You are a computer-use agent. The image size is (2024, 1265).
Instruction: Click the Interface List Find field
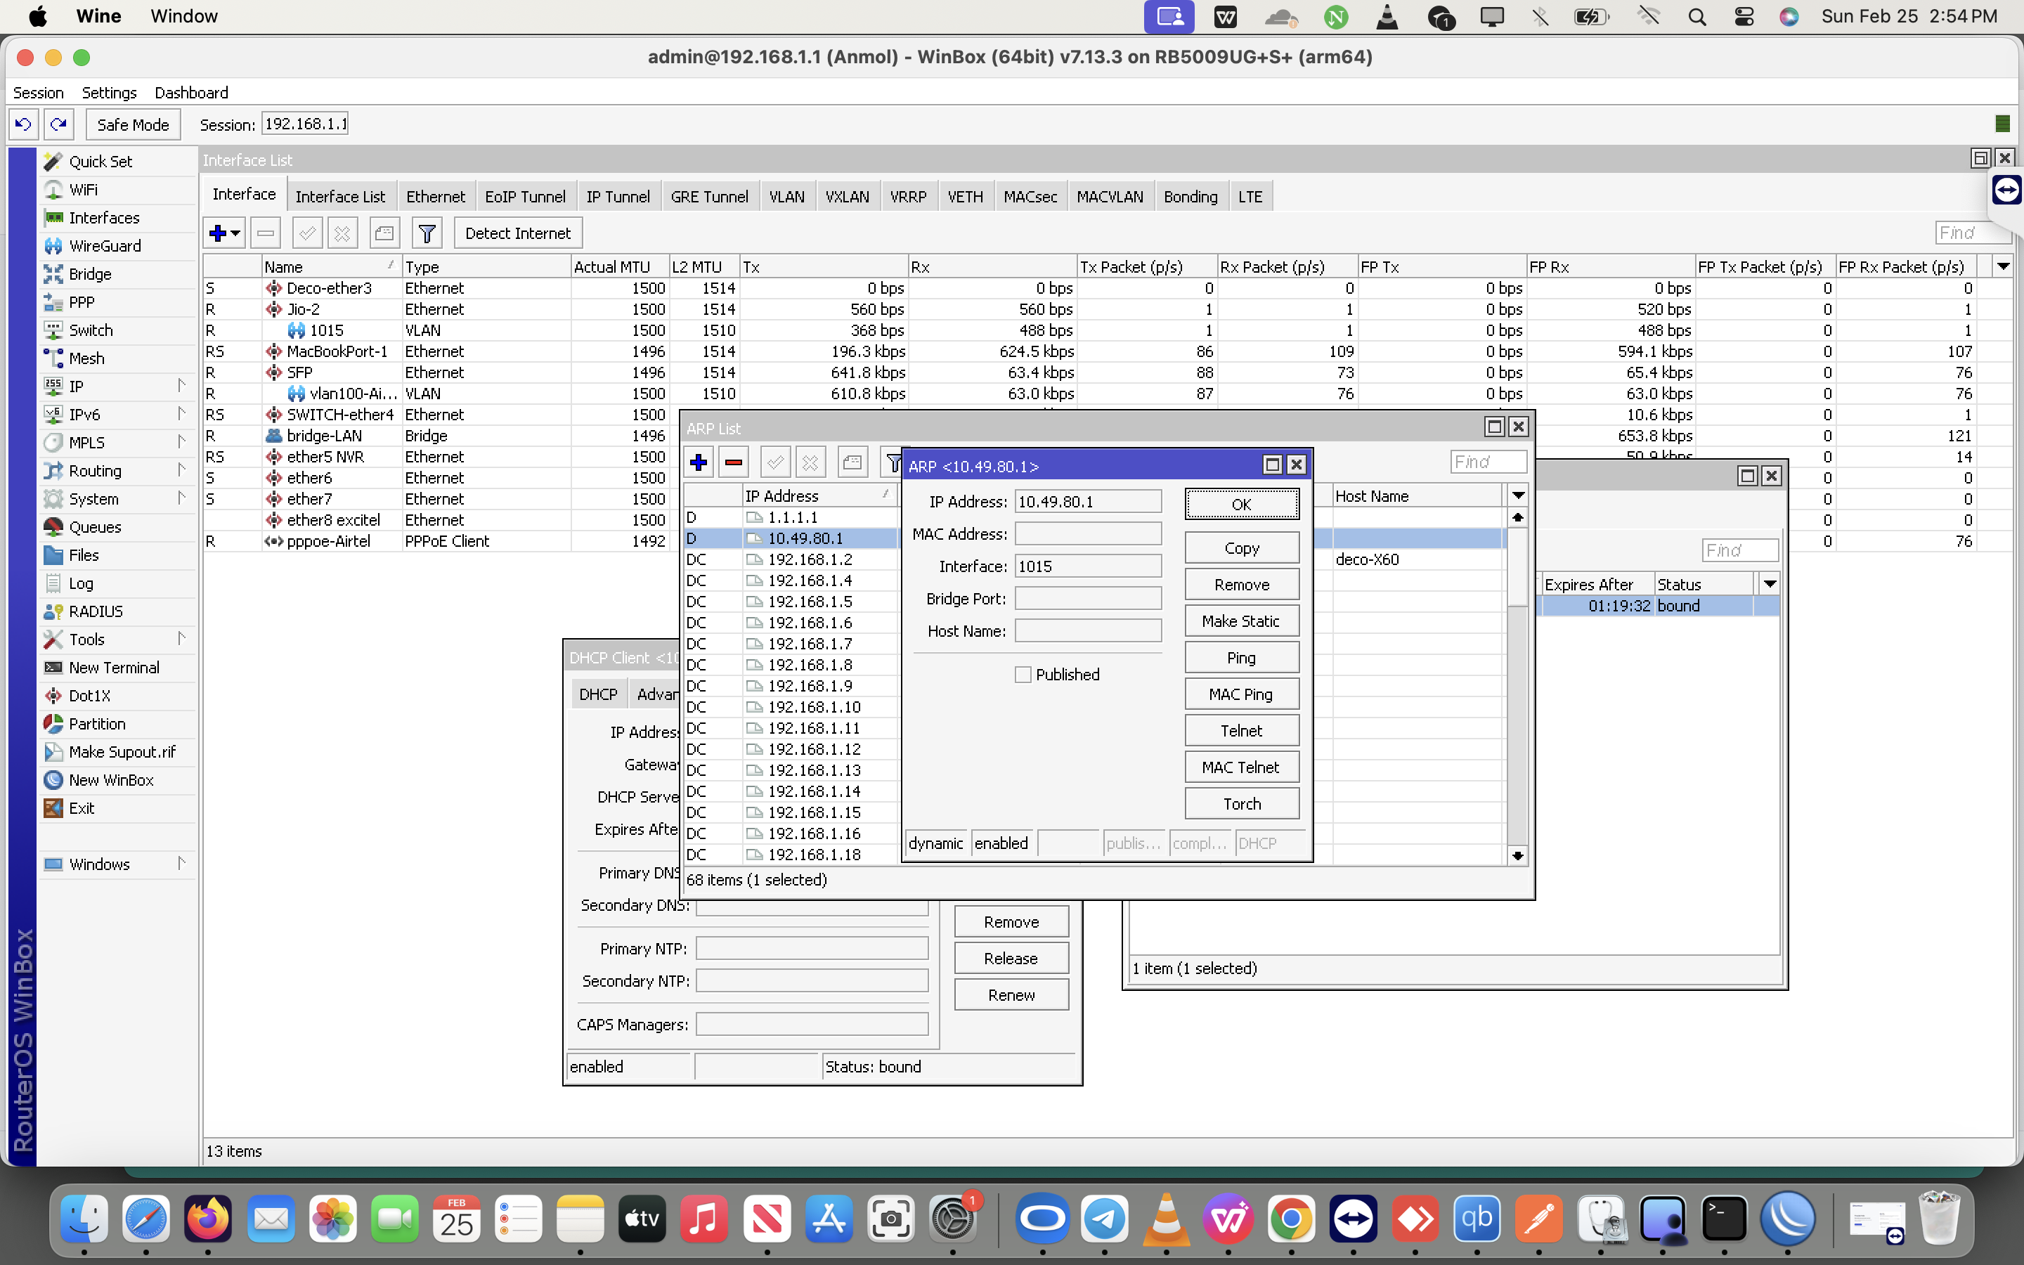(x=1973, y=233)
